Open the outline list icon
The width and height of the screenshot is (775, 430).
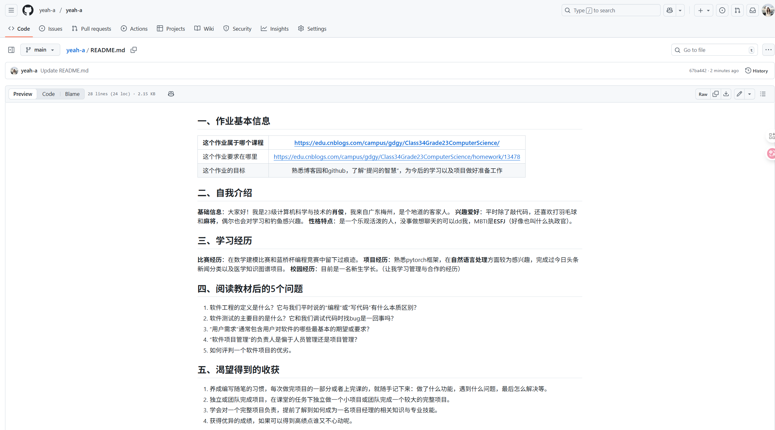763,94
